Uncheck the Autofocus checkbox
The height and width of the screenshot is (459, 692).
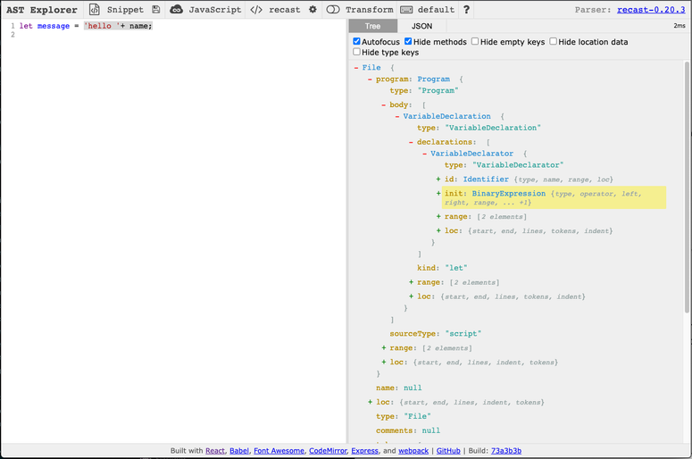tap(357, 42)
